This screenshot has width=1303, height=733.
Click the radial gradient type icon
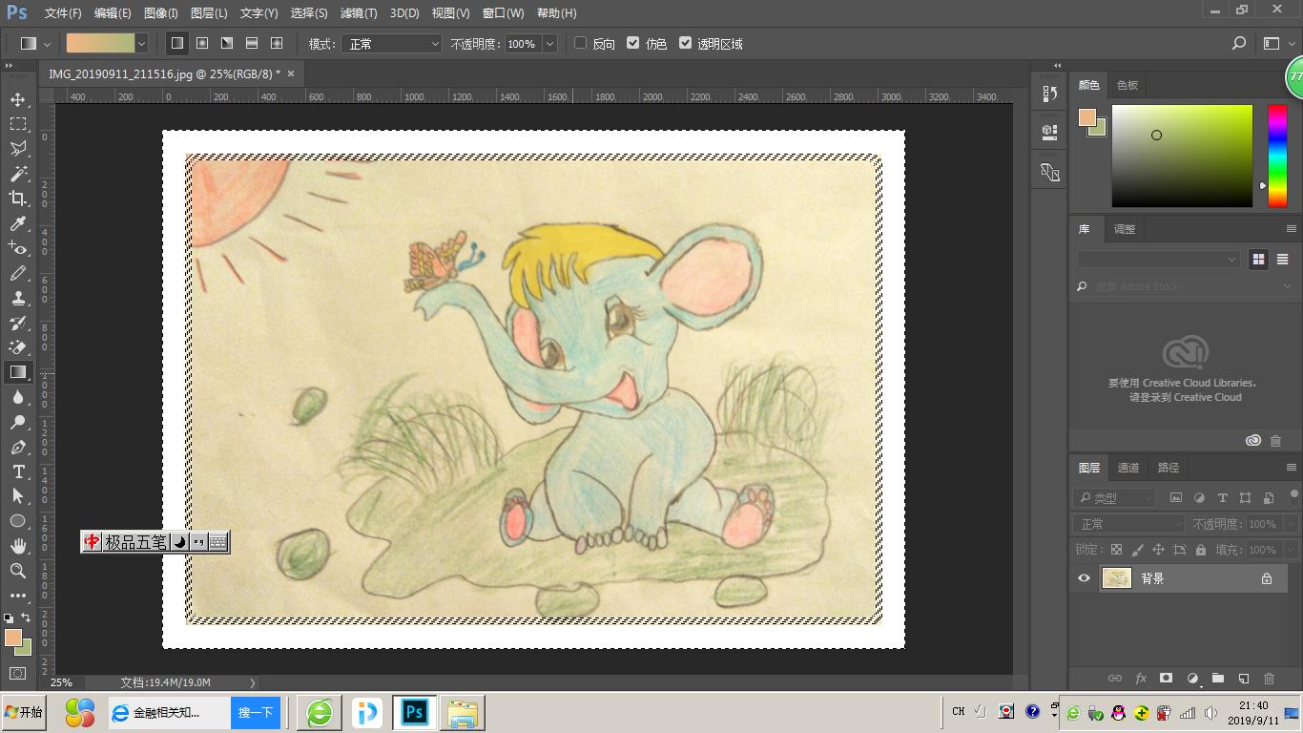(x=202, y=43)
